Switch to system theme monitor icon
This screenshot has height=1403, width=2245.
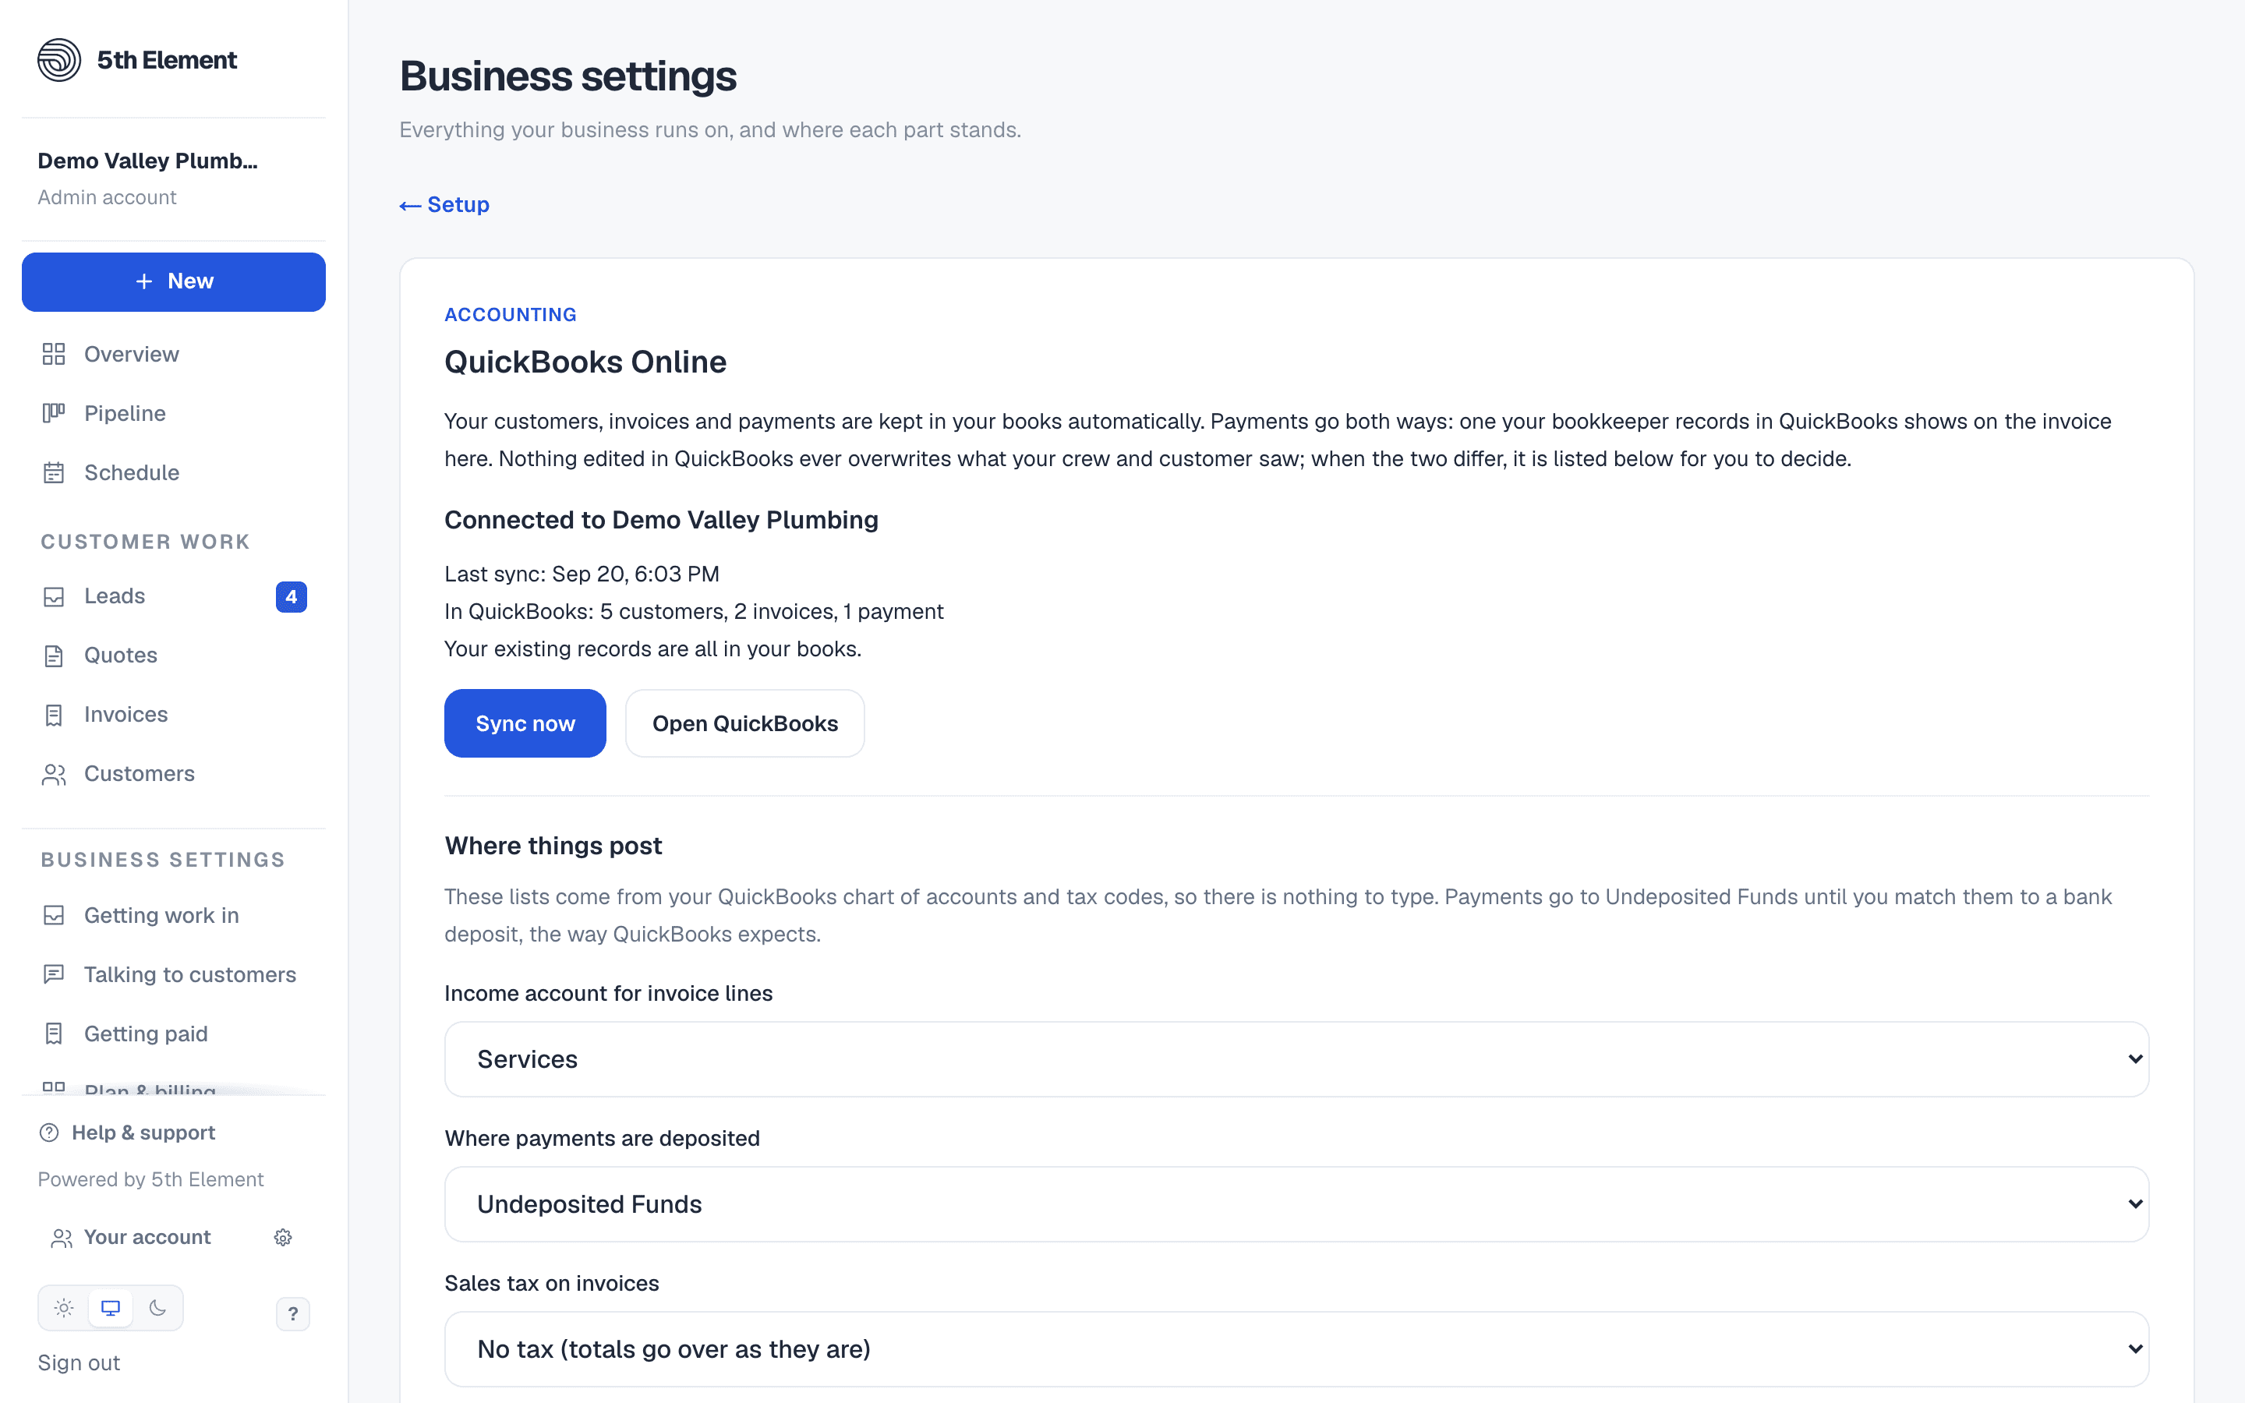[x=111, y=1309]
